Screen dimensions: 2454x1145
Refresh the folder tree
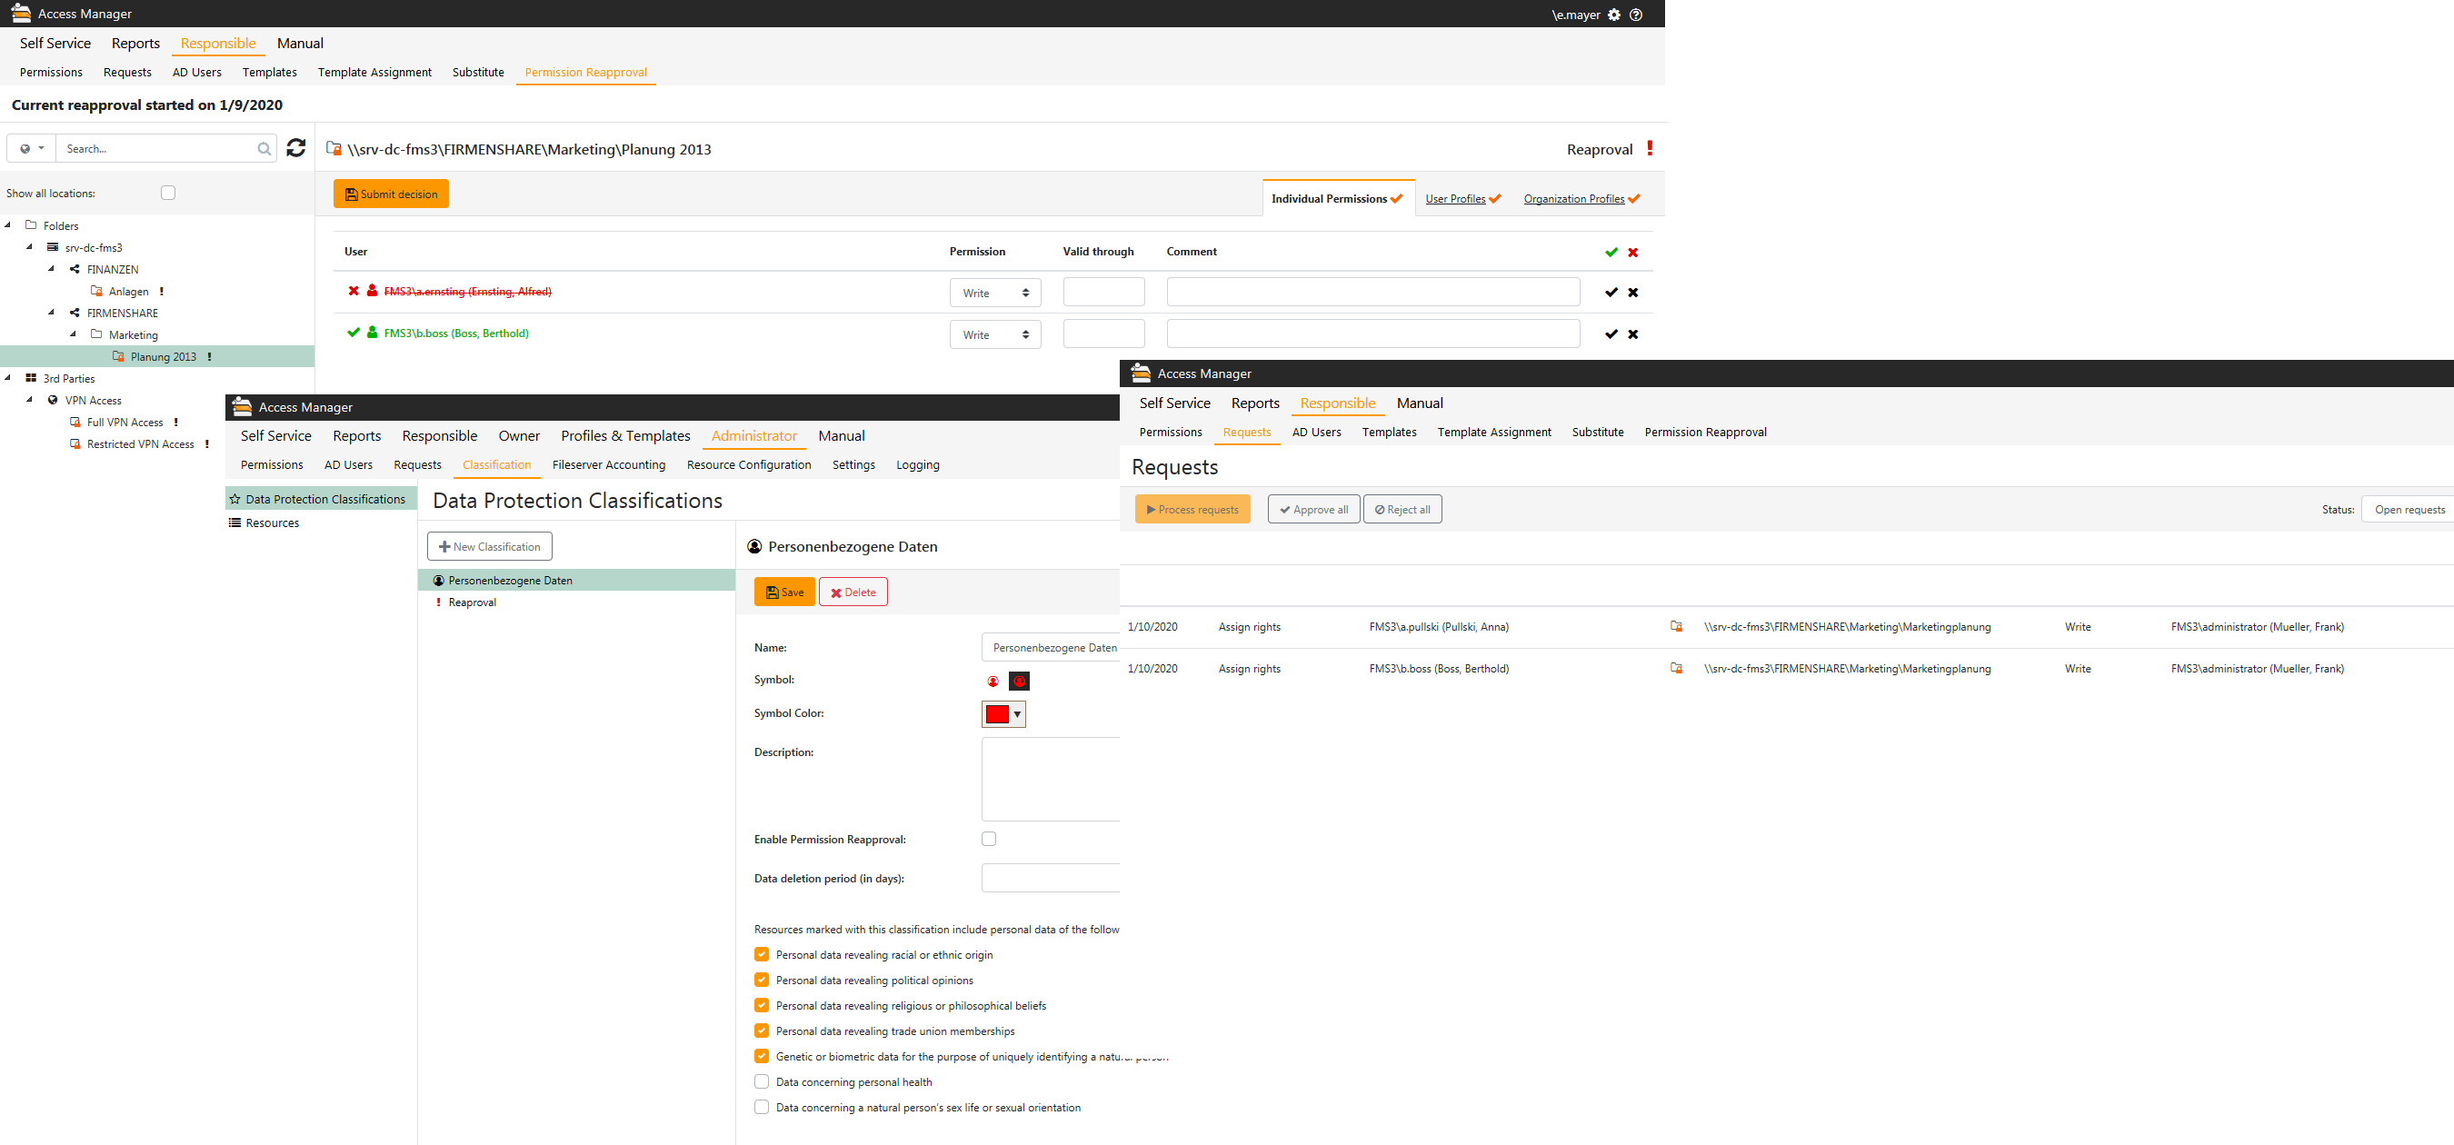click(x=296, y=147)
